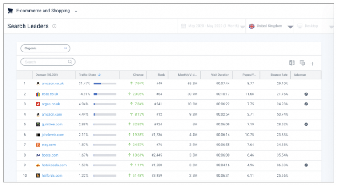Open the Desktop device dropdown
Viewport: 338px width, 185px height.
(x=331, y=27)
